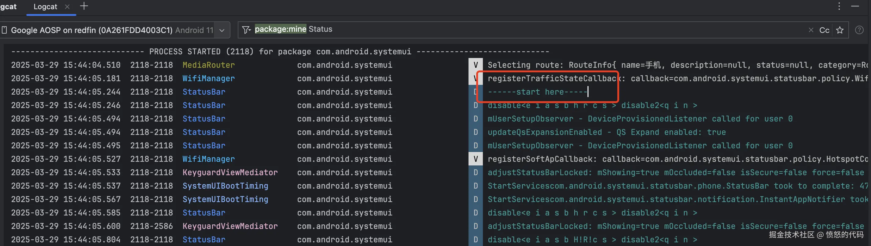The height and width of the screenshot is (246, 871).
Task: Switch to the Logcat tab
Action: [45, 7]
